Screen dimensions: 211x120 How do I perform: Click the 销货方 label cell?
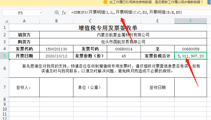pyautogui.click(x=24, y=35)
